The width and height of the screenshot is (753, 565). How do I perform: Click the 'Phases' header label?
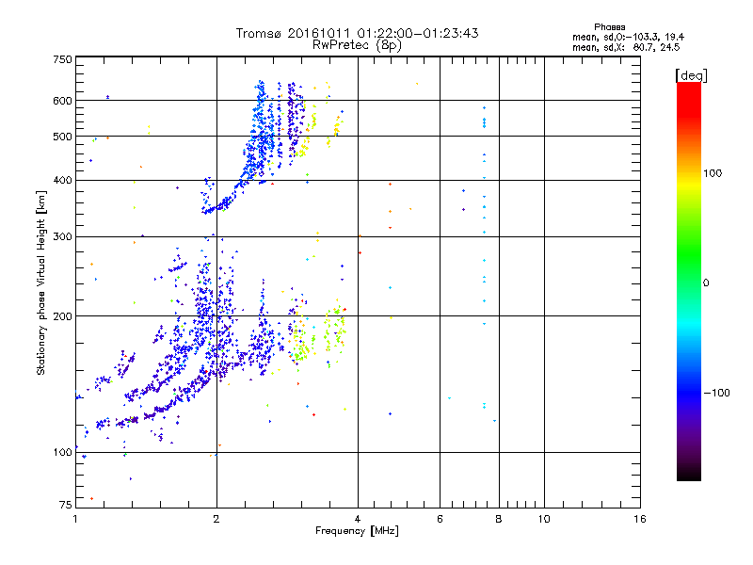(x=609, y=27)
